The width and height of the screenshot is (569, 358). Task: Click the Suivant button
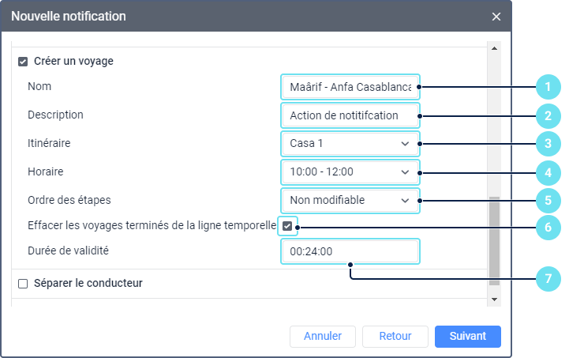click(x=468, y=337)
